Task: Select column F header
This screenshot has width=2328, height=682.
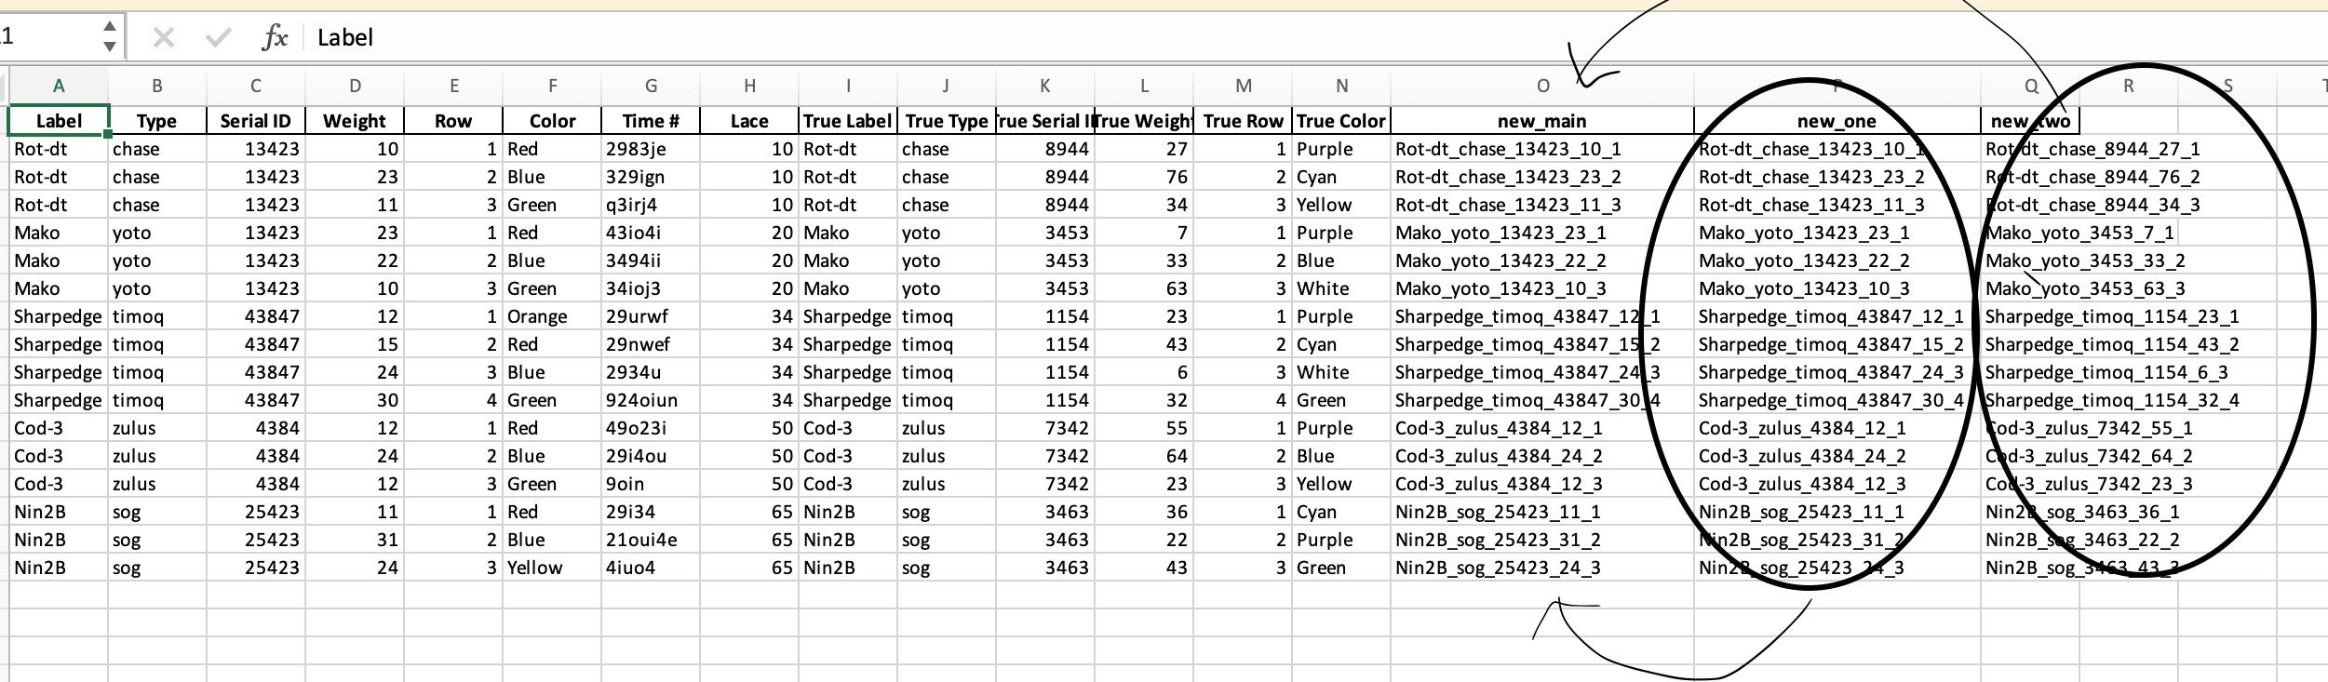Action: tap(552, 86)
